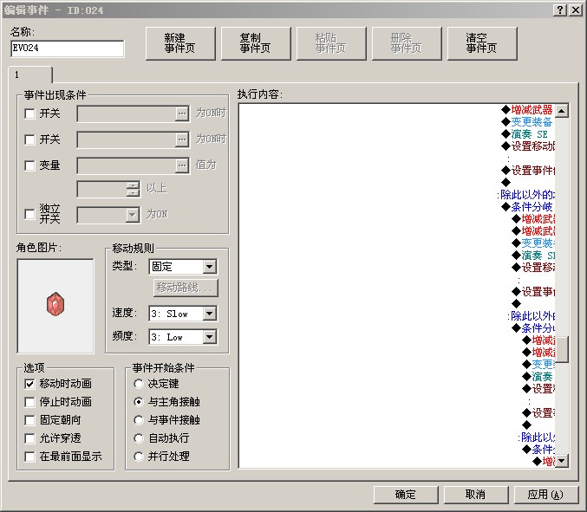Confirm with 确定 button
The height and width of the screenshot is (512, 587).
406,495
